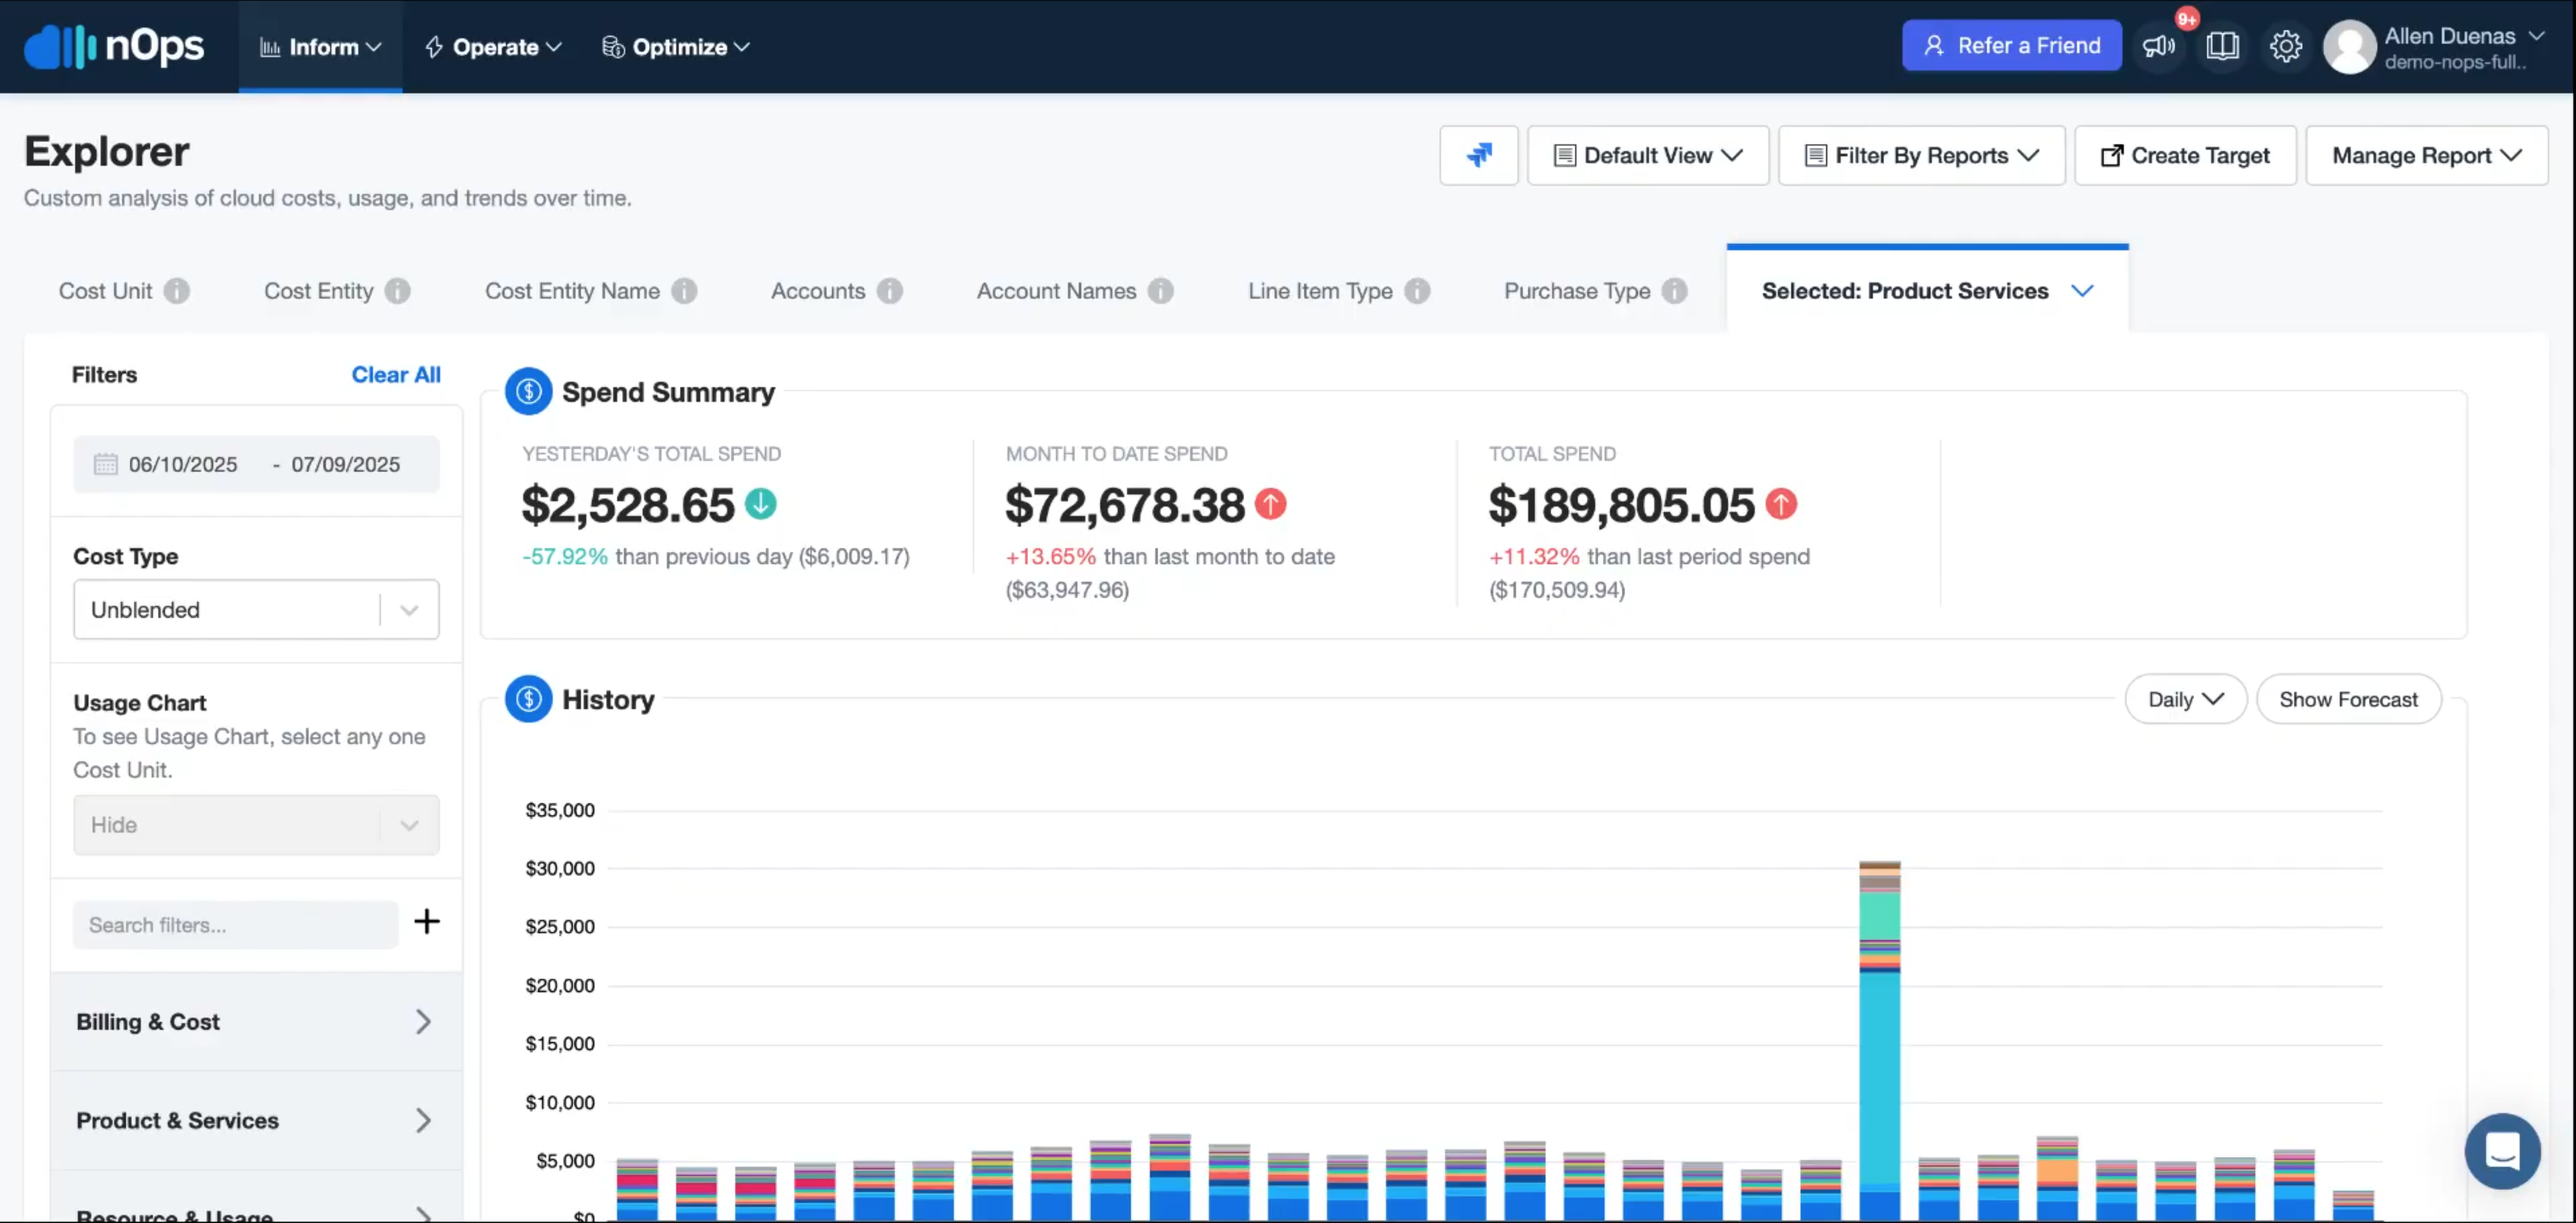Click the nOps logo

pos(114,46)
